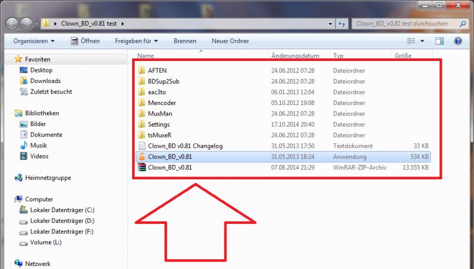474x269 pixels.
Task: Click the 13.555 KB size cell
Action: coord(416,168)
